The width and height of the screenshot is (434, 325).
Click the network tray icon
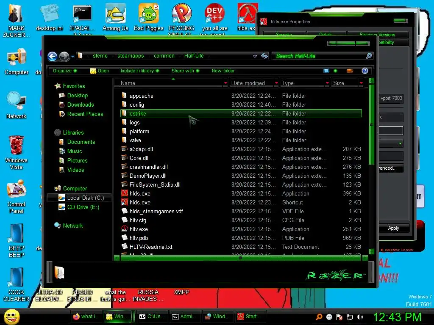[x=350, y=317]
